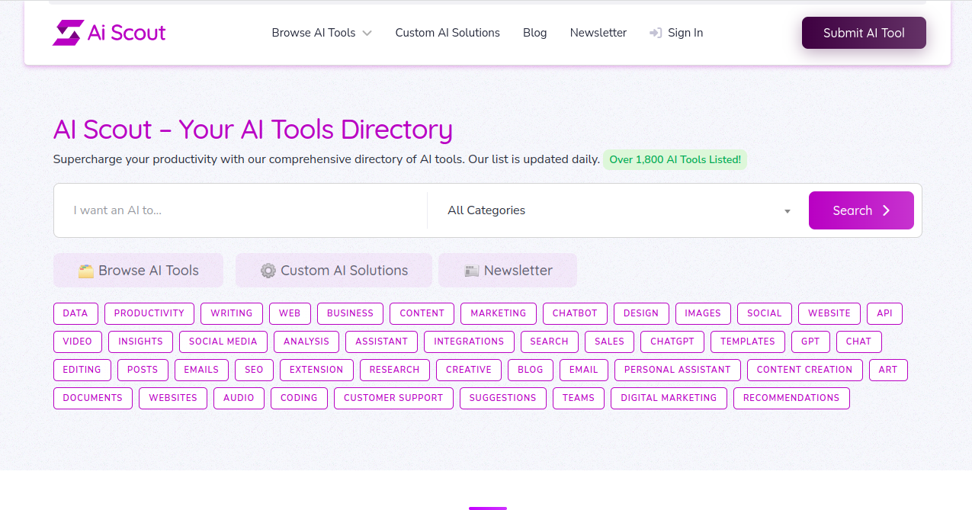Select the PRODUCTIVITY tag

149,313
